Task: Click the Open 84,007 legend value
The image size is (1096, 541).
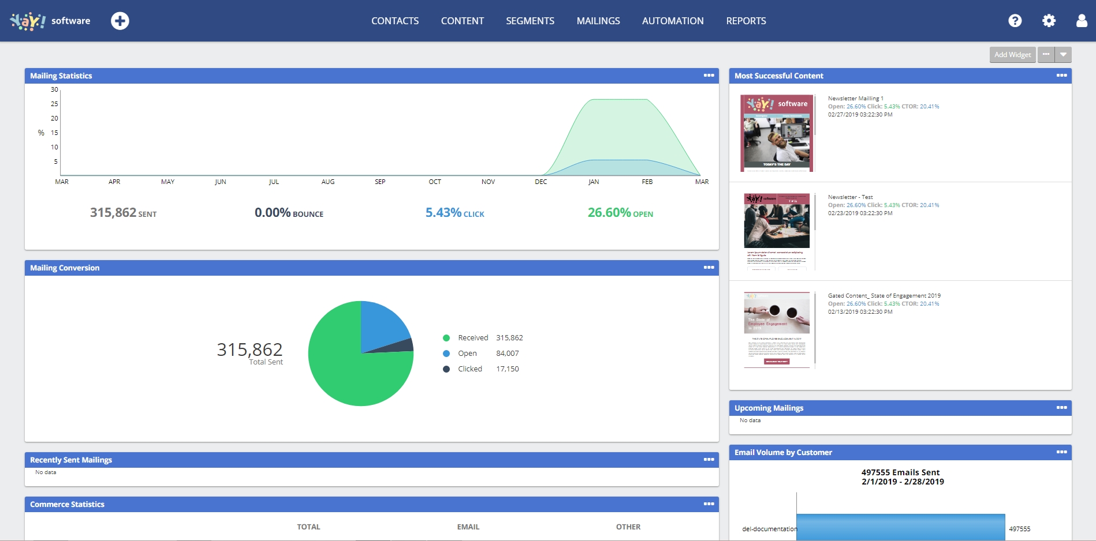Action: click(508, 354)
